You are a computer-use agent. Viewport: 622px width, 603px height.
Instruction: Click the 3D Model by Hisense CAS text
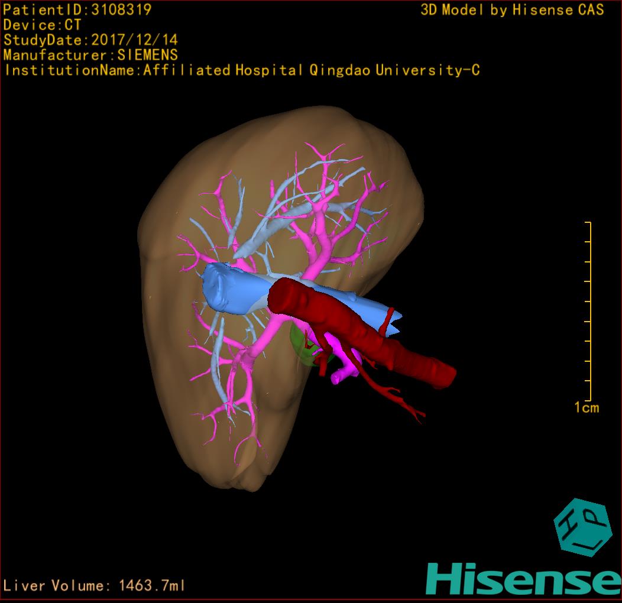tap(512, 10)
